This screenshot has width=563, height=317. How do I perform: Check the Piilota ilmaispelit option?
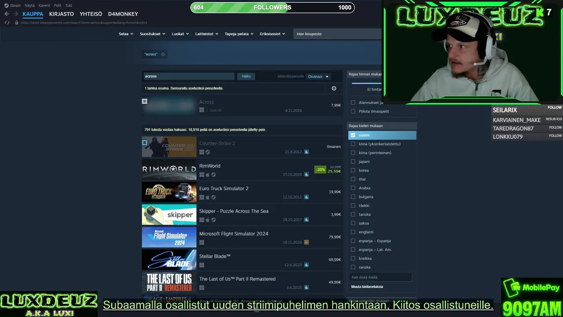pyautogui.click(x=353, y=111)
